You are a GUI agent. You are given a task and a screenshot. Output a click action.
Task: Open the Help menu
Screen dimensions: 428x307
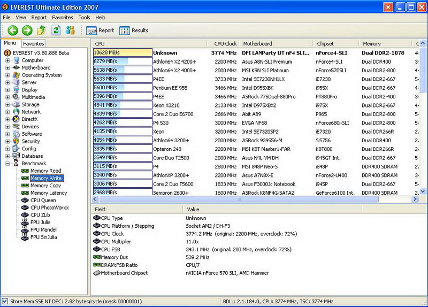(100, 18)
